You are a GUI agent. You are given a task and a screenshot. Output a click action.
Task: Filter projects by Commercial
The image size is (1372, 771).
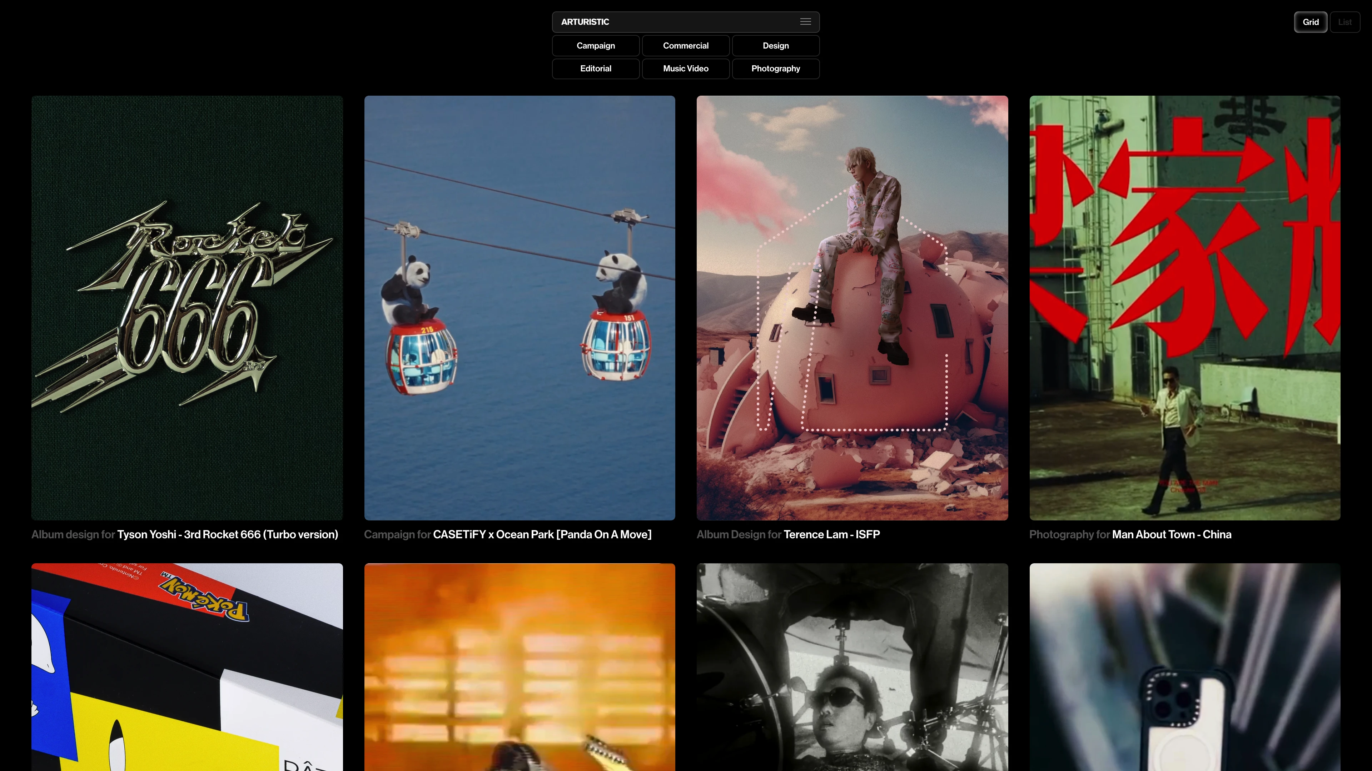(686, 46)
